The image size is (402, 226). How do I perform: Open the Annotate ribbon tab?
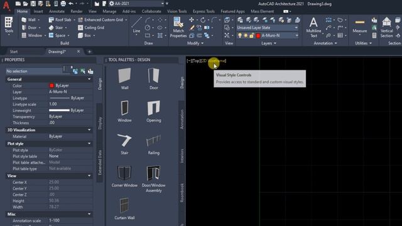click(x=57, y=11)
